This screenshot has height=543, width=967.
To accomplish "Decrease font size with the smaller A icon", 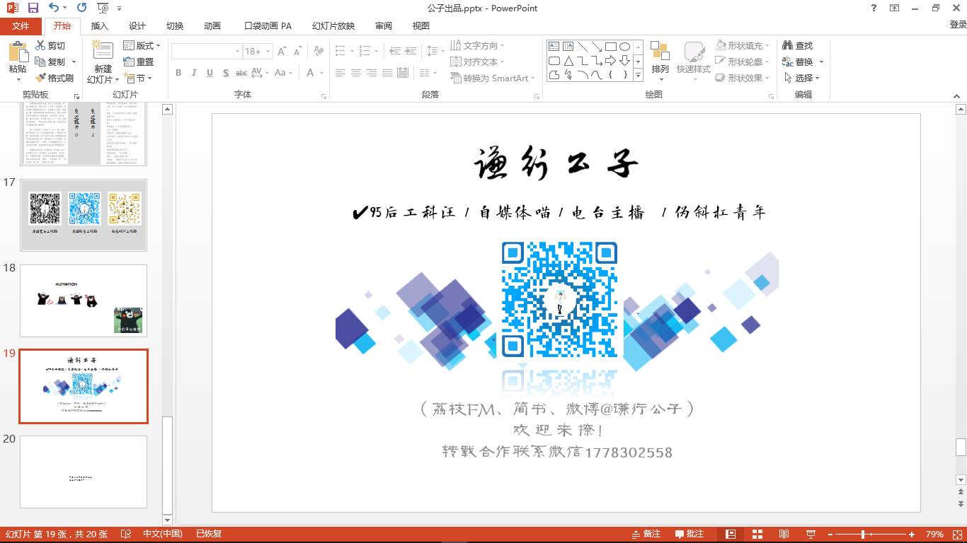I will point(297,52).
